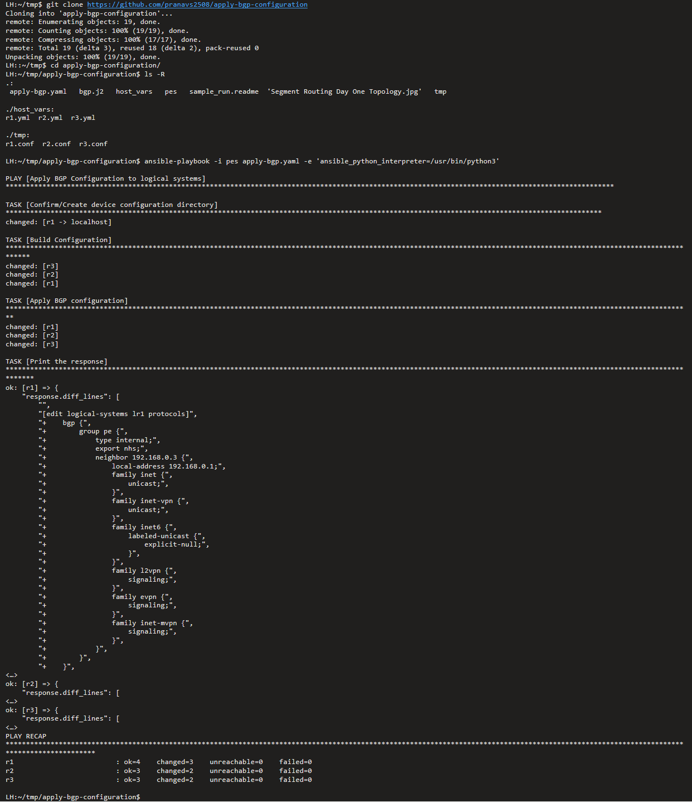
Task: Click the 'neighbor 192.168.0.3' diff line
Action: (x=144, y=457)
